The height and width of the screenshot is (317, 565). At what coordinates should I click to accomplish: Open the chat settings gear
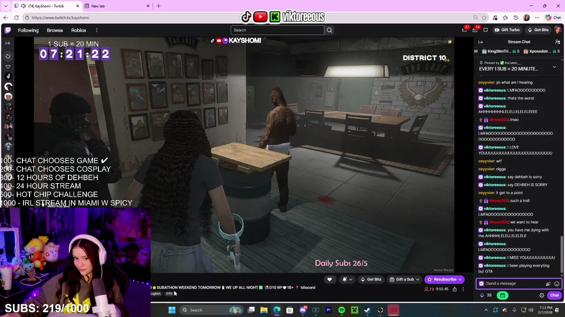[542, 295]
